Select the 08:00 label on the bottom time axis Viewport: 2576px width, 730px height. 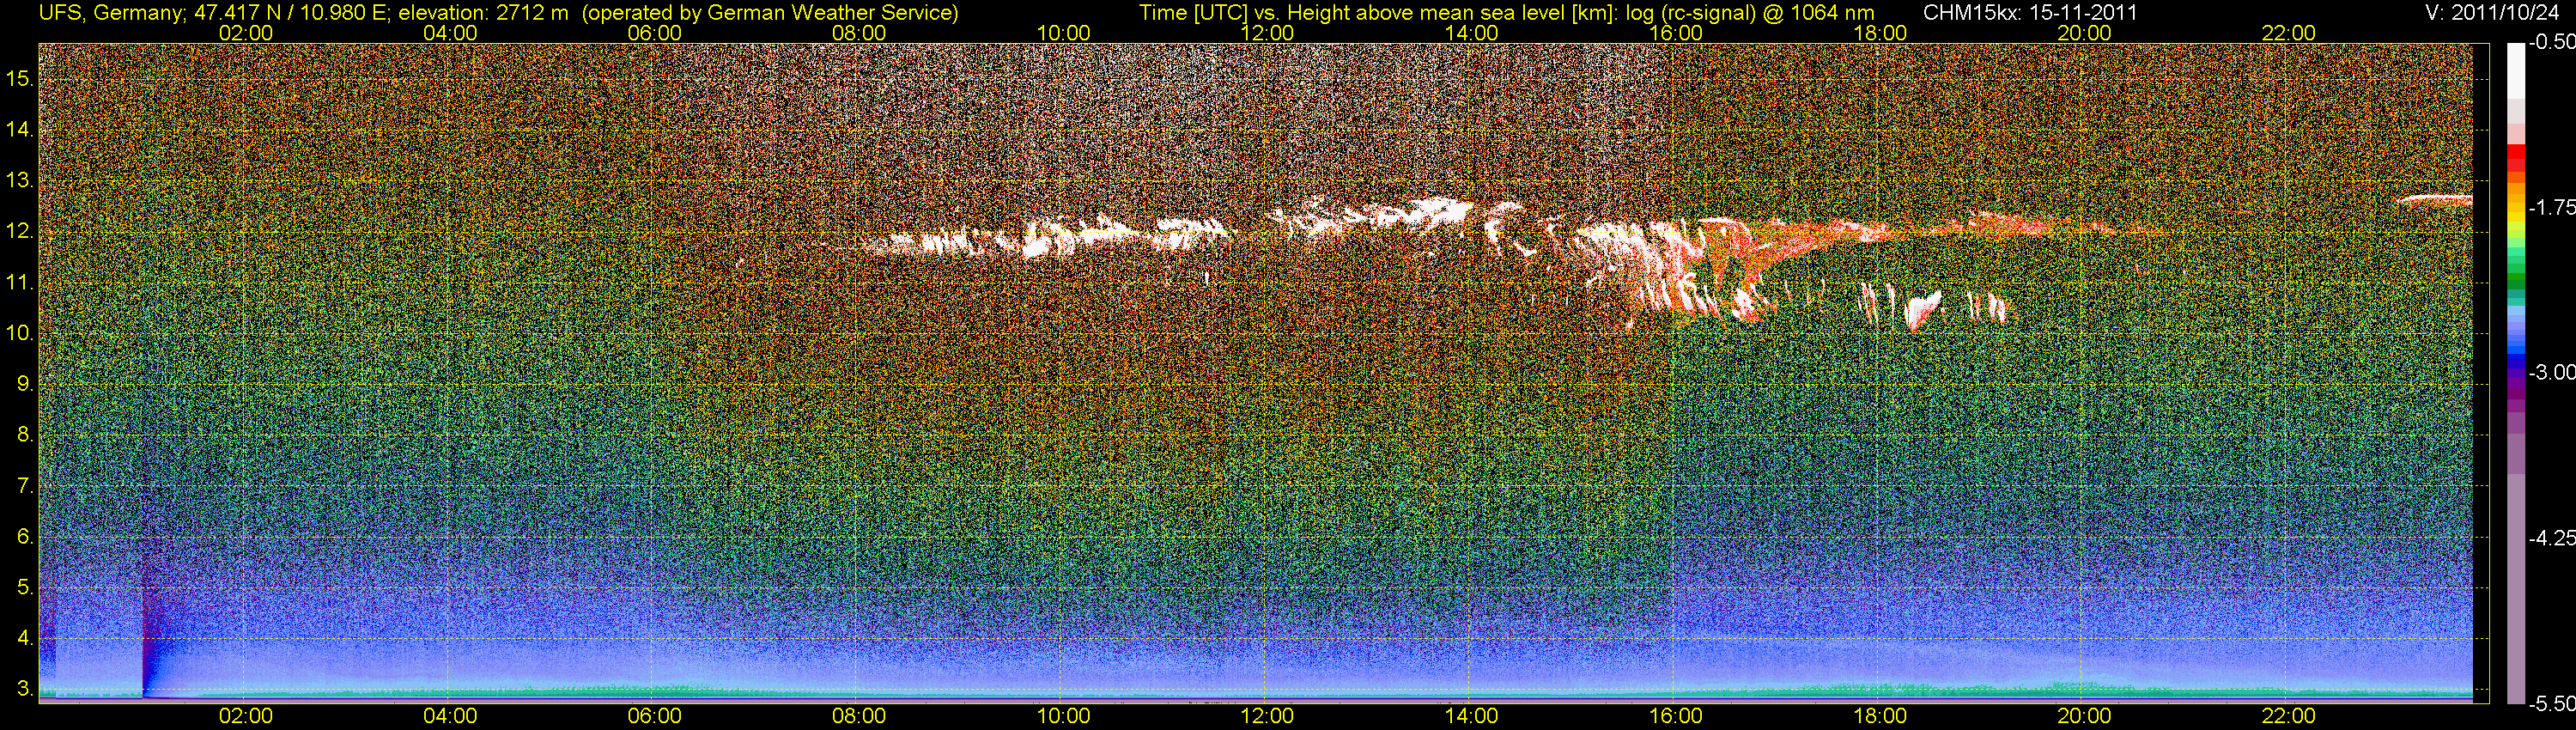(859, 716)
